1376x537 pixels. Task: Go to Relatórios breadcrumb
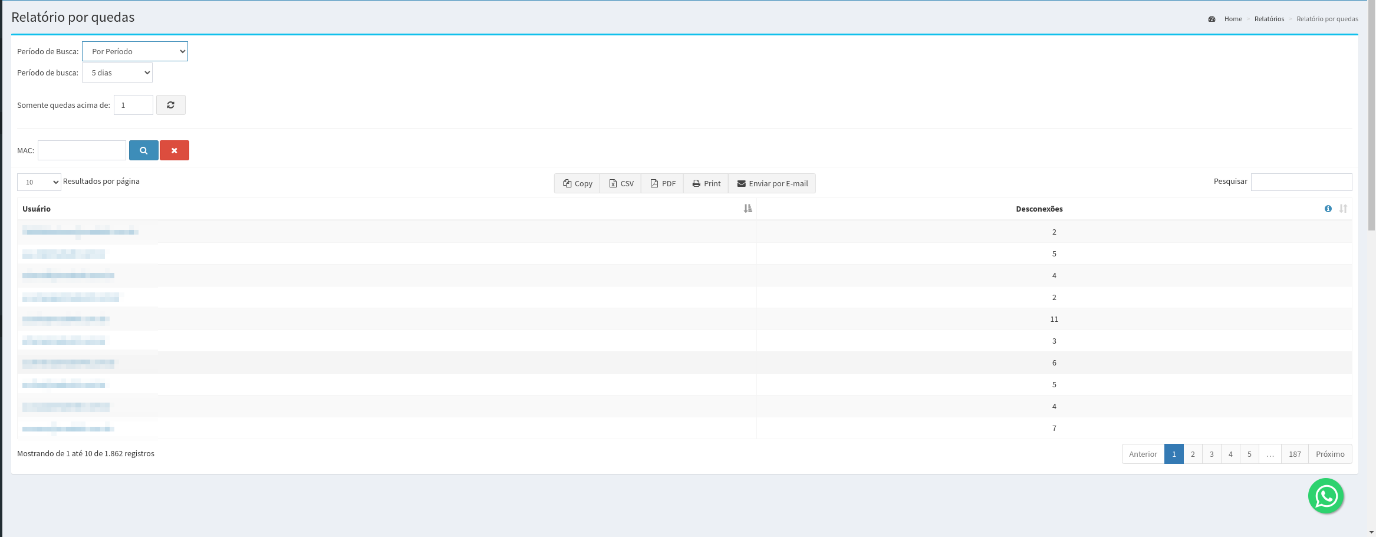(1269, 19)
